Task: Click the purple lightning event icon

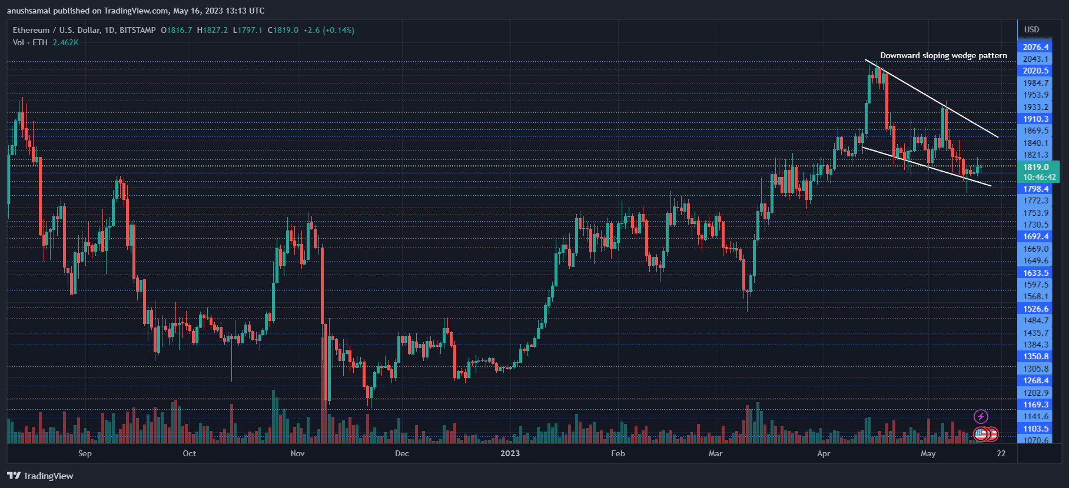Action: pyautogui.click(x=980, y=417)
